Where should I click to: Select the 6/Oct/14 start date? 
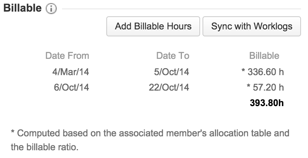(x=71, y=88)
